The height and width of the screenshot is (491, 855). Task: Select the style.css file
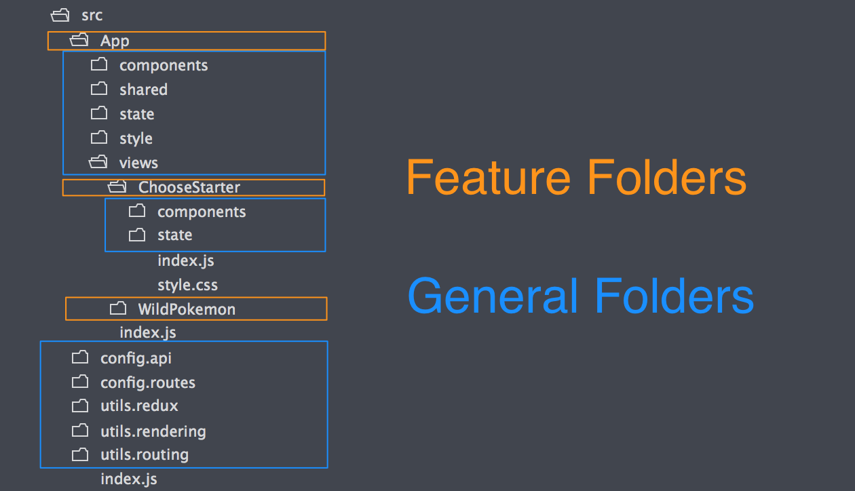tap(187, 284)
